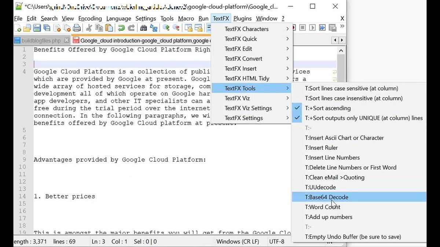The width and height of the screenshot is (440, 247).
Task: Create a new file
Action: [x=18, y=28]
